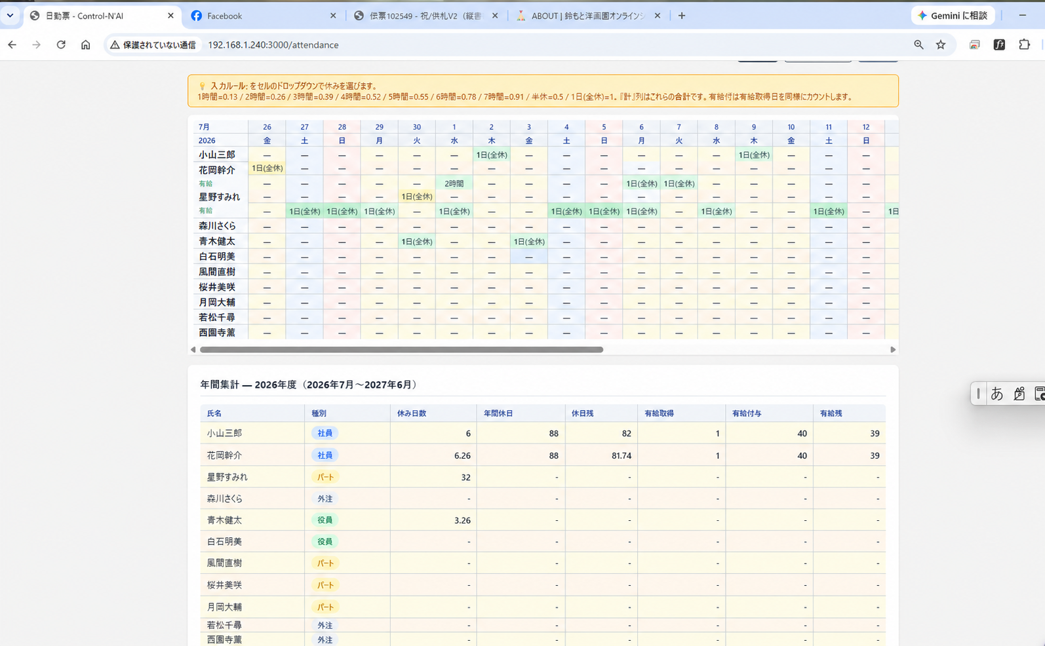Image resolution: width=1045 pixels, height=646 pixels.
Task: Open 小山三郎's dropdown cell for July 2
Action: (x=491, y=155)
